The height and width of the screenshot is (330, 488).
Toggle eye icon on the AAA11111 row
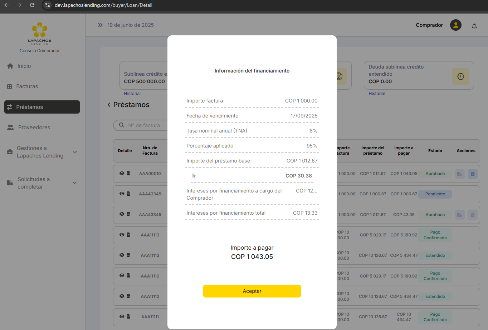(122, 317)
